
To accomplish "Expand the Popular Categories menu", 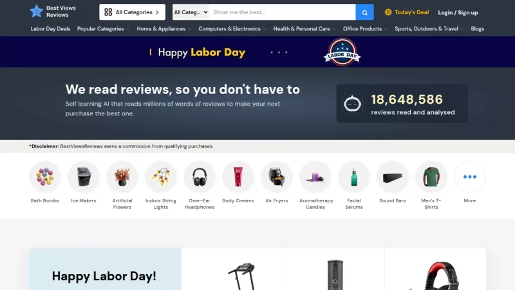I will [103, 29].
